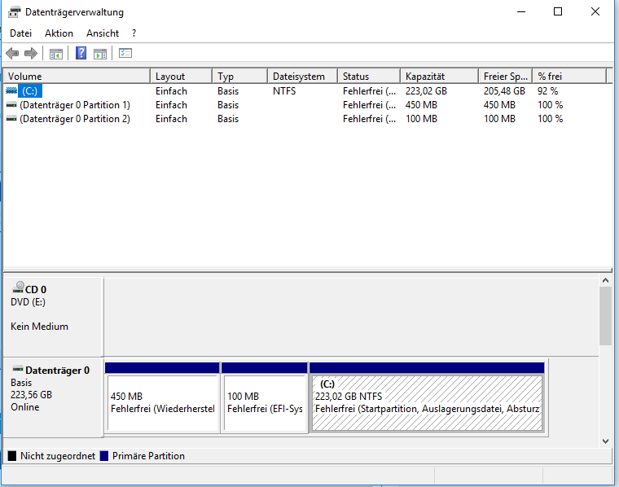Click the 100 MB capacity cell in volume list
Viewport: 619px width, 487px height.
(x=421, y=119)
